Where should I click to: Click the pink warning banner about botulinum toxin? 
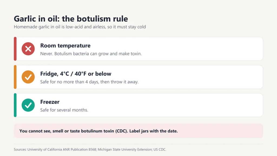(x=138, y=131)
